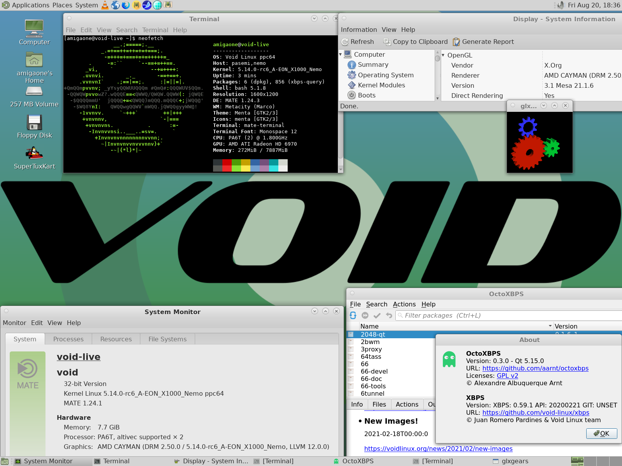The width and height of the screenshot is (622, 466).
Task: Open the Info tab in OctoXBPS
Action: (x=357, y=404)
